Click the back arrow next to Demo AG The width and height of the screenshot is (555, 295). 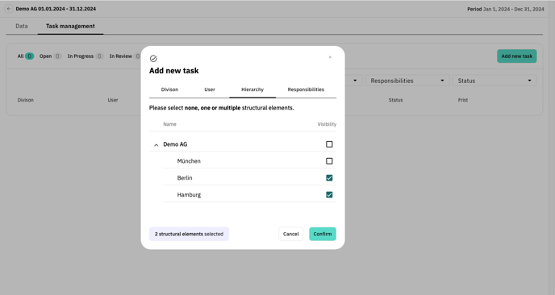coord(9,9)
